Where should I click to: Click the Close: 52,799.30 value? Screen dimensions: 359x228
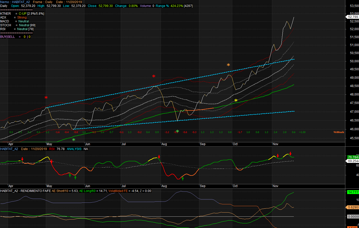pos(100,6)
